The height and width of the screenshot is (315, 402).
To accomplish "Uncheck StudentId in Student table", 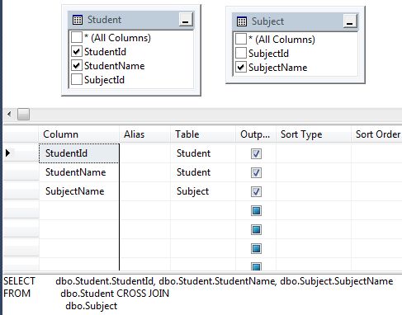I will click(x=77, y=51).
